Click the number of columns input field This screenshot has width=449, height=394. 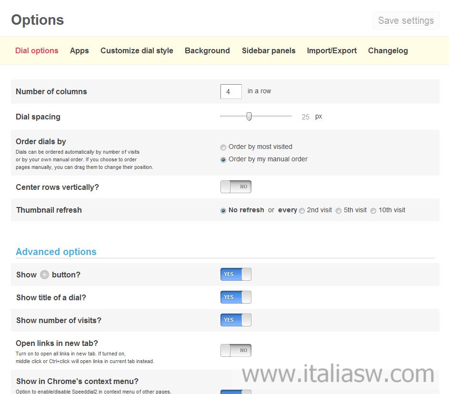pos(231,91)
